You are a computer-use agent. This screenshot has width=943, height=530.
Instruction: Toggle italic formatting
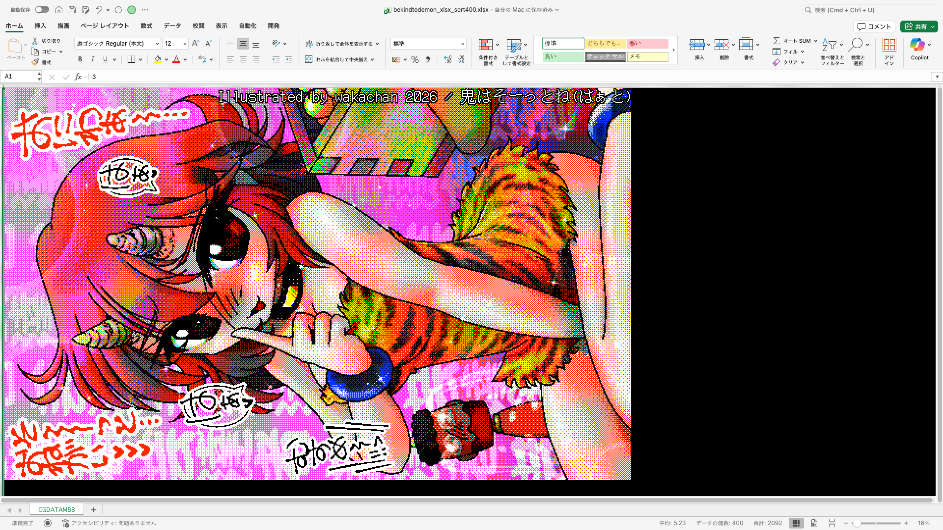tap(92, 59)
